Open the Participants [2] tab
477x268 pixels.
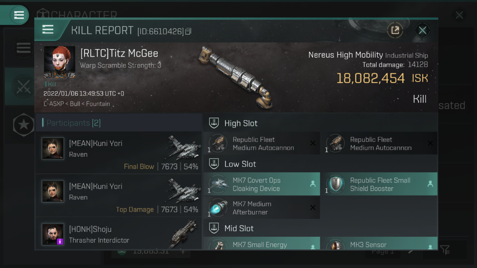(x=74, y=123)
